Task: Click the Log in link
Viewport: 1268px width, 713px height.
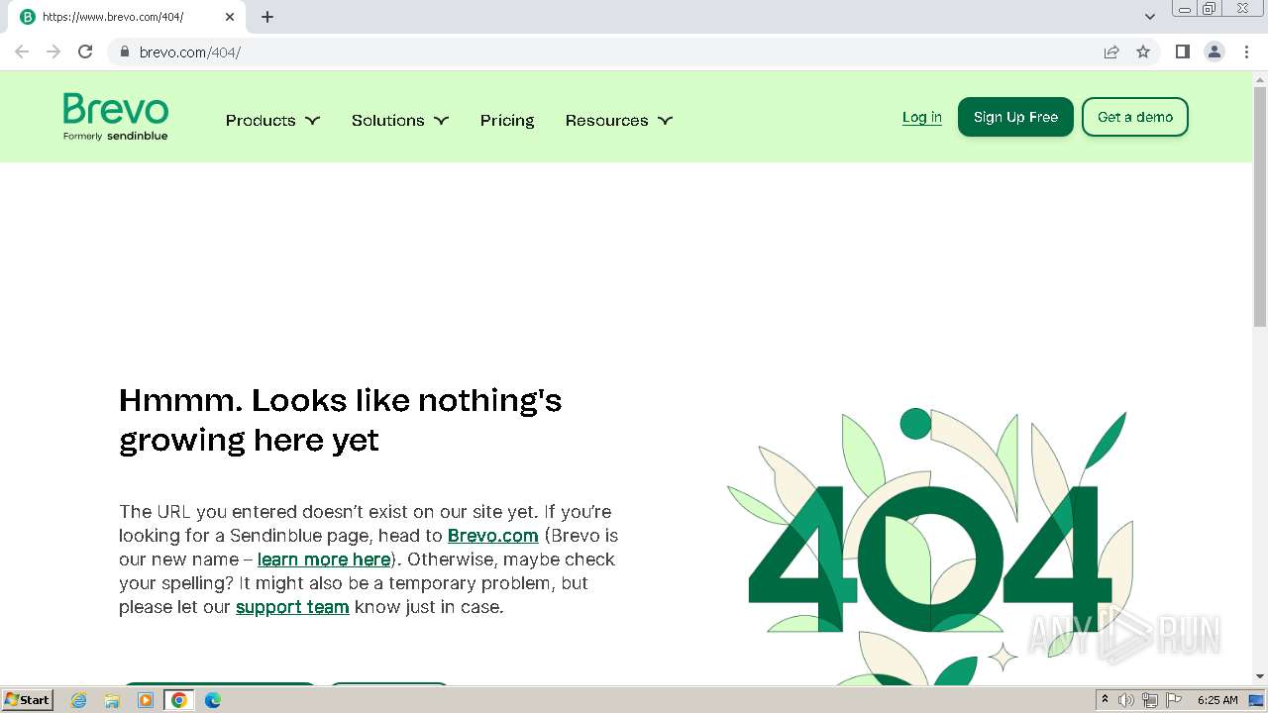Action: [x=922, y=117]
